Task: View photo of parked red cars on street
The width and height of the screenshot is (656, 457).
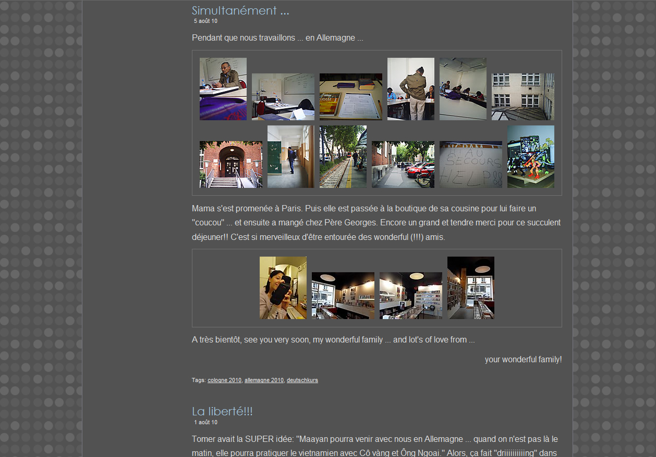Action: click(403, 164)
